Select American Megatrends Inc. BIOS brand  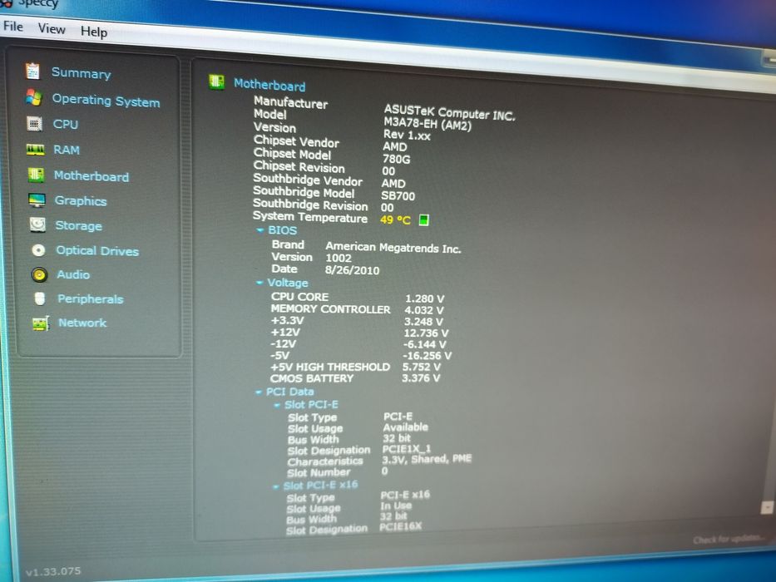393,248
